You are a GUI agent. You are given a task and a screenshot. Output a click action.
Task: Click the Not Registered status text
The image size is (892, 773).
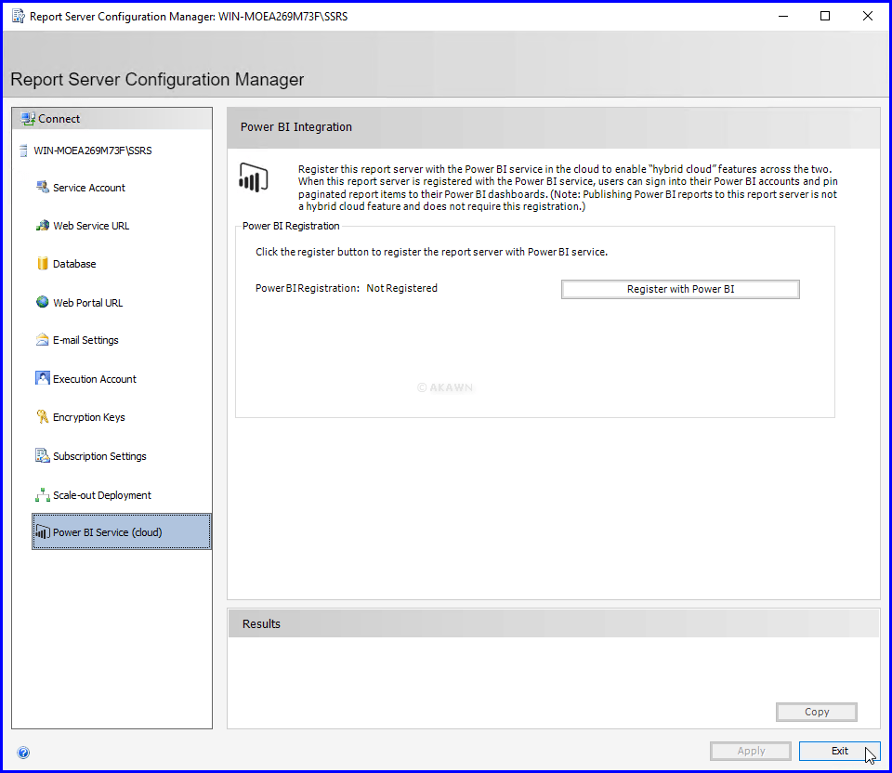pos(401,288)
